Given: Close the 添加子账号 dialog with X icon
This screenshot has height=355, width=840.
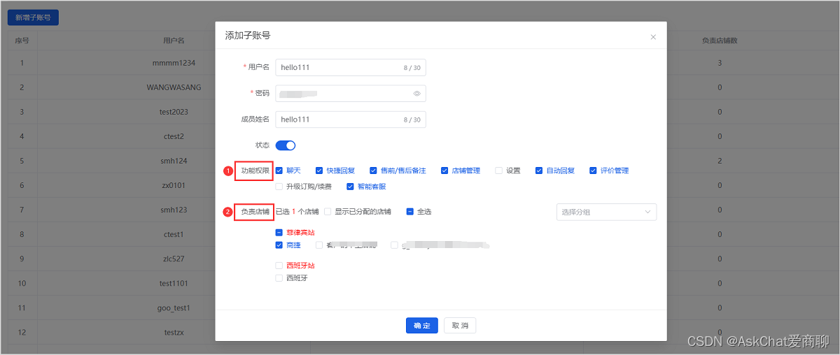Looking at the screenshot, I should [x=653, y=37].
